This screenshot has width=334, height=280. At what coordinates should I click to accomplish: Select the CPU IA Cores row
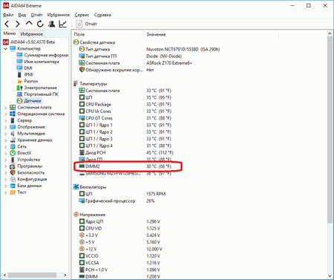125,111
